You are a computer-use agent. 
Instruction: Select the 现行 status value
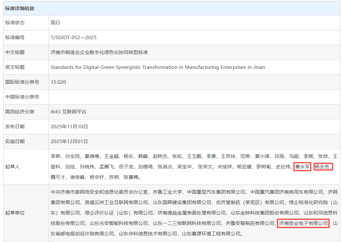coord(55,23)
